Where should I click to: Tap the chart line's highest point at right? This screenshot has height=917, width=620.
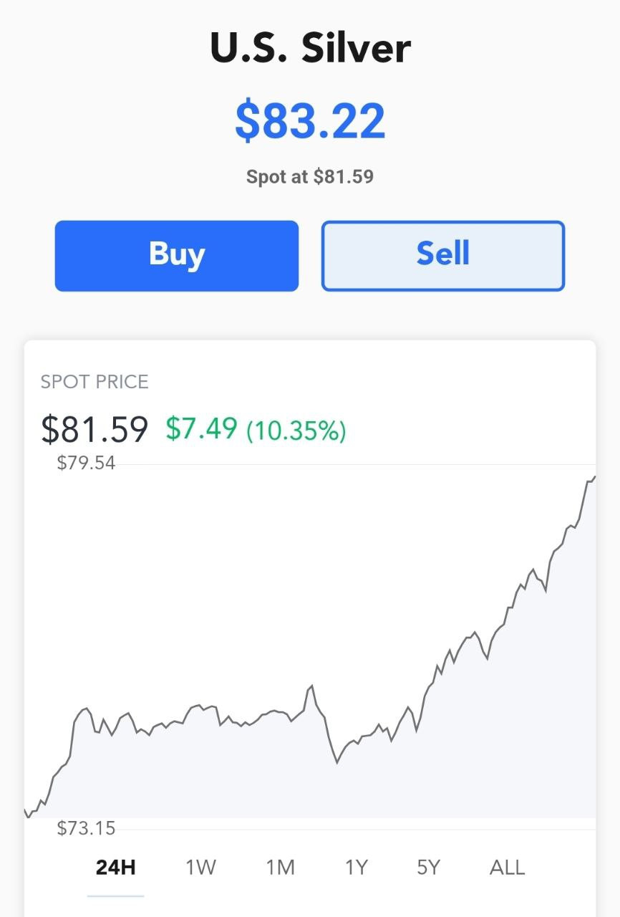click(594, 477)
